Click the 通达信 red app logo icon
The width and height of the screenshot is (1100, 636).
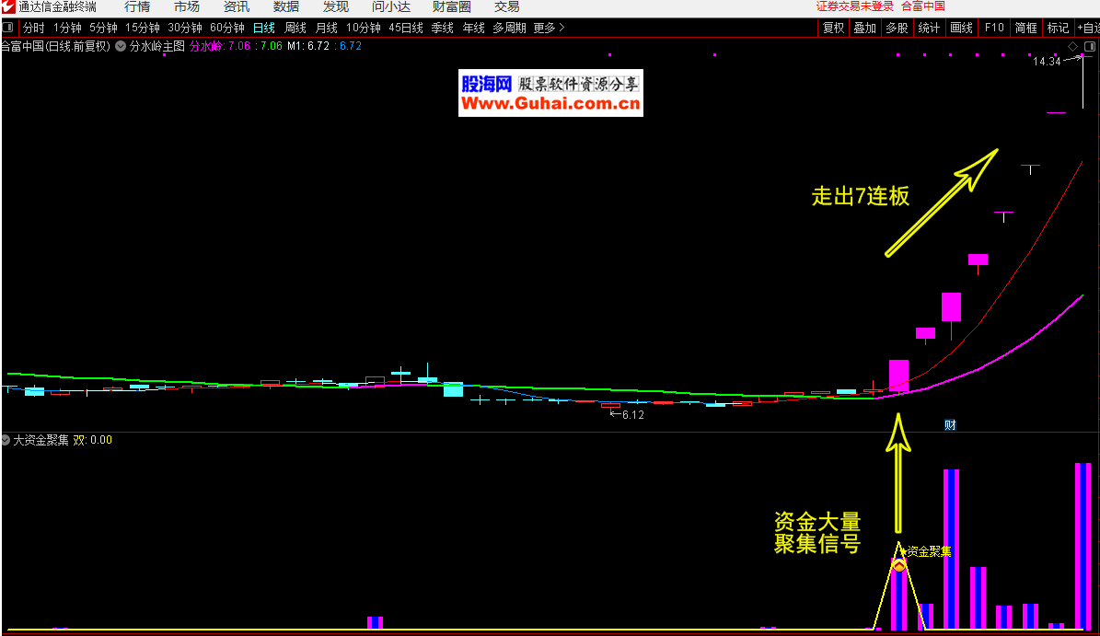click(x=8, y=7)
